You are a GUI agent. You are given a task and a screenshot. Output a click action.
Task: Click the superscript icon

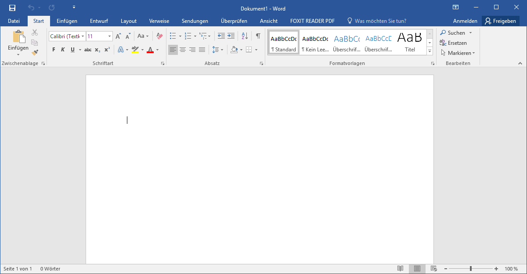click(x=106, y=50)
